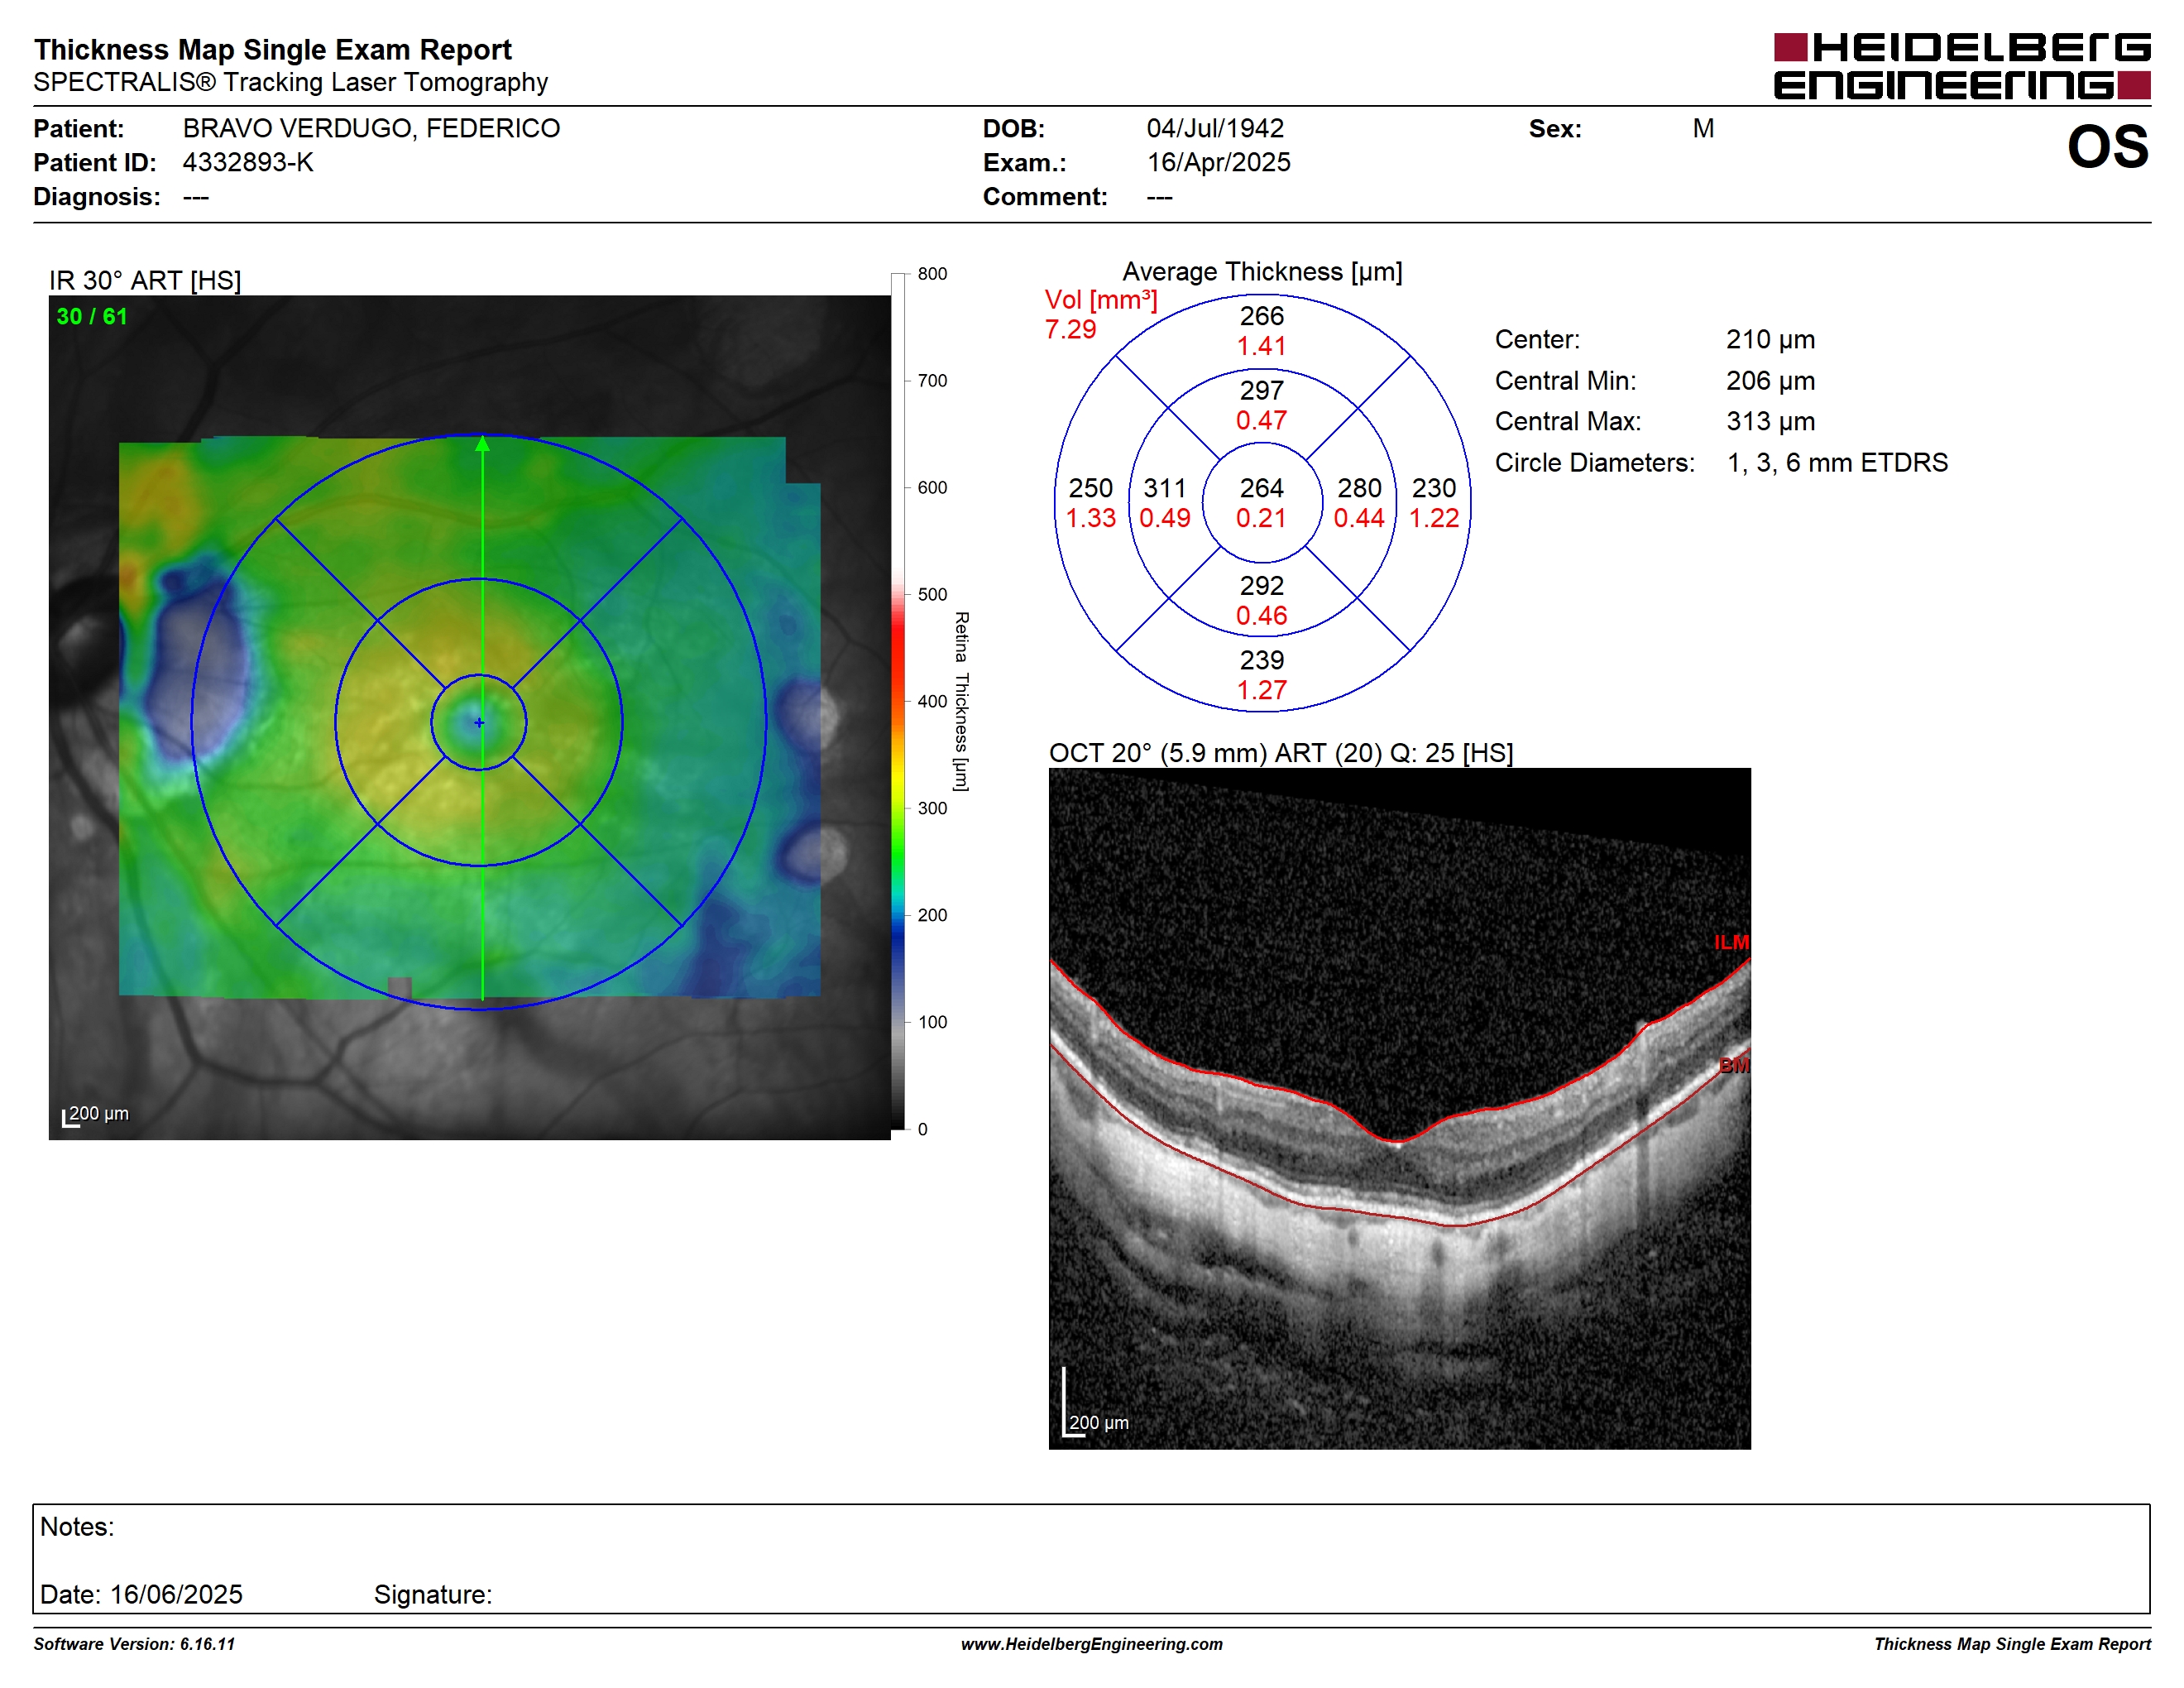Click the IR 30° ART [HS] label
Screen dimensions: 2184x1688
coord(145,280)
